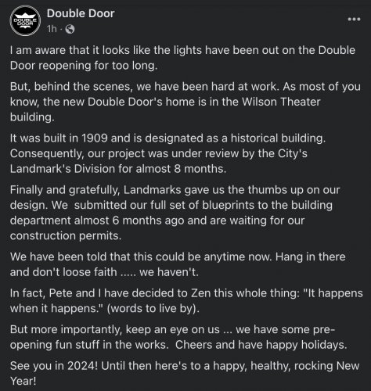Click the paragraph starting 'We have been told'
The height and width of the screenshot is (391, 371).
pos(178,264)
